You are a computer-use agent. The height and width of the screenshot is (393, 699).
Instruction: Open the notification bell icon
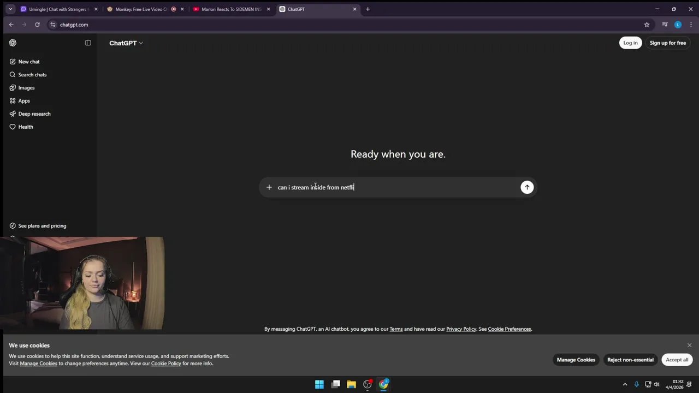click(x=690, y=384)
